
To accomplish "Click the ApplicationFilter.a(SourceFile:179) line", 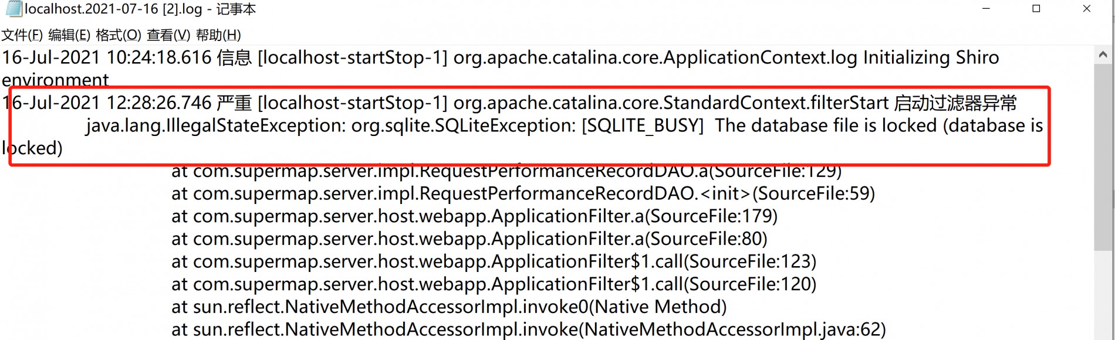I will click(x=474, y=216).
